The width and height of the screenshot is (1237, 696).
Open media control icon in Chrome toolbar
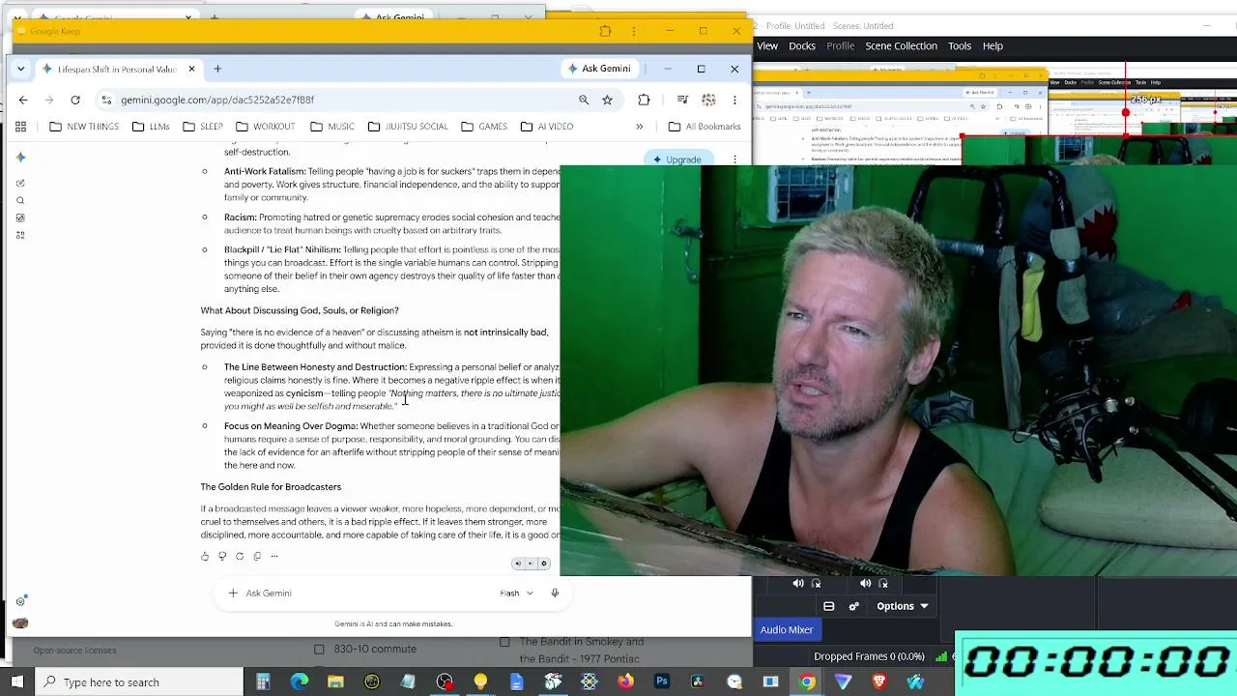tap(682, 100)
